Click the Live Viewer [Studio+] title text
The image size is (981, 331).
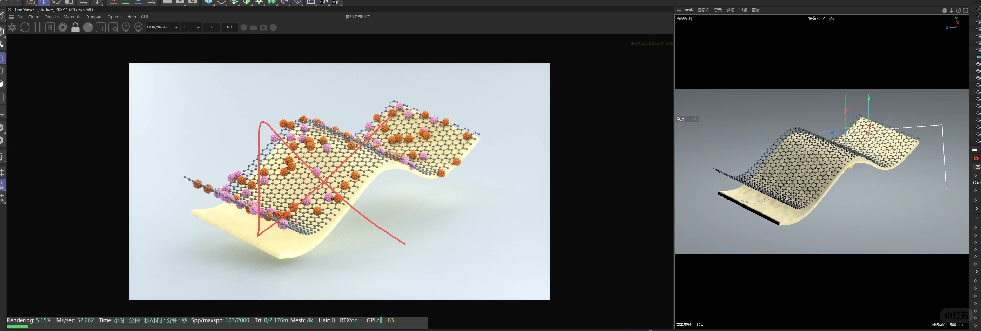click(54, 9)
